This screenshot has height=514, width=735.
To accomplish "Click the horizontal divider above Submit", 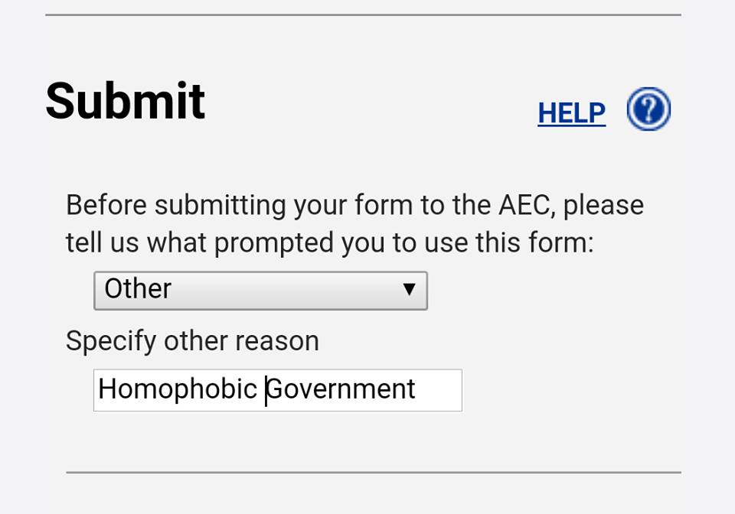I will [x=363, y=15].
